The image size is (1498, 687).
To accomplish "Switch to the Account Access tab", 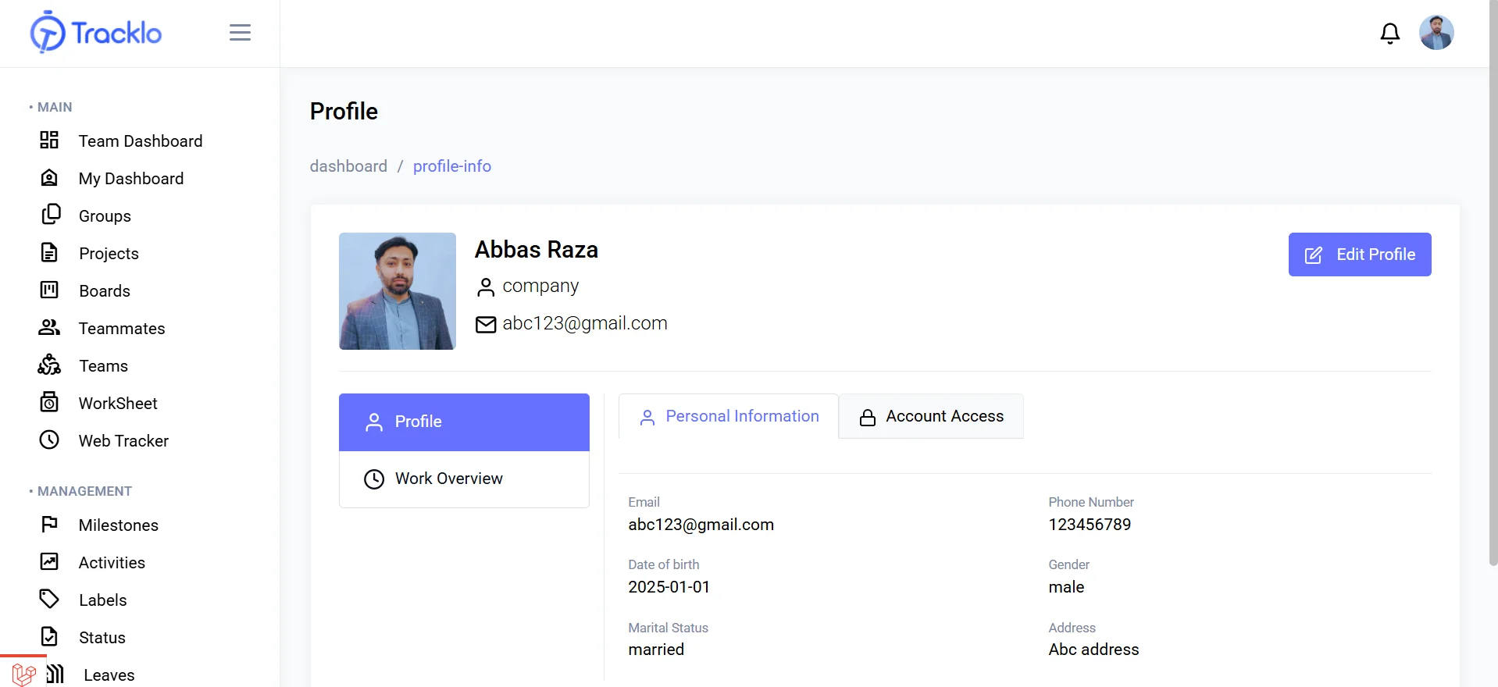I will coord(931,417).
